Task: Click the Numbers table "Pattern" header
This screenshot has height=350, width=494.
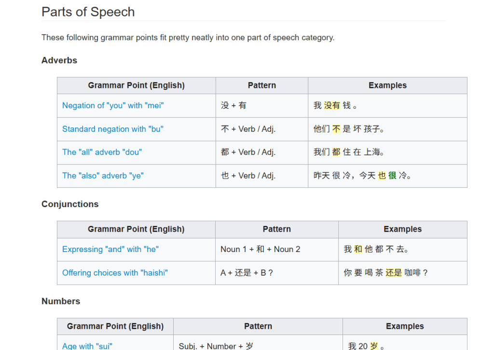Action: pyautogui.click(x=258, y=326)
